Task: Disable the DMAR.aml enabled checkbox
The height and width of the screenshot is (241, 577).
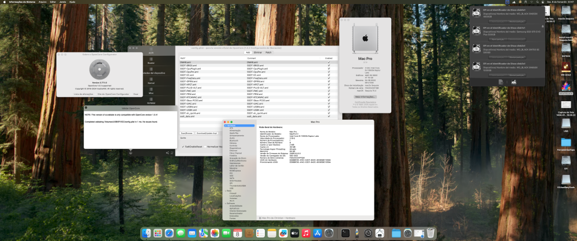Action: coord(329,62)
